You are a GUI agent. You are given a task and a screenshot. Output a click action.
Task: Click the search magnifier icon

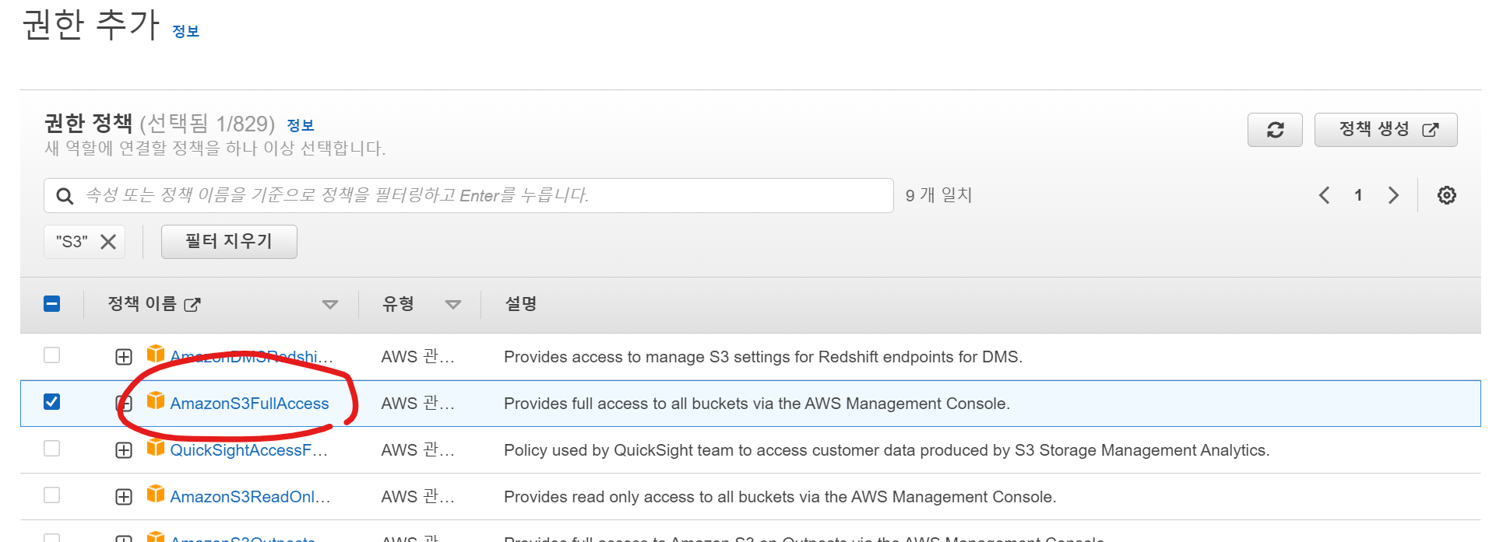(65, 196)
